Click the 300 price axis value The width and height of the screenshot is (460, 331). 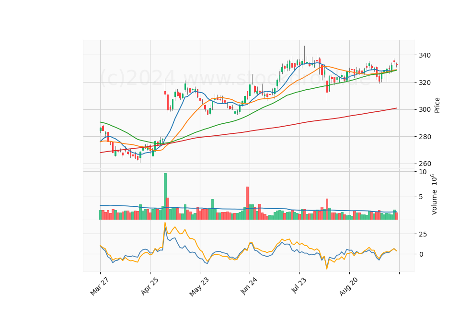pyautogui.click(x=425, y=109)
